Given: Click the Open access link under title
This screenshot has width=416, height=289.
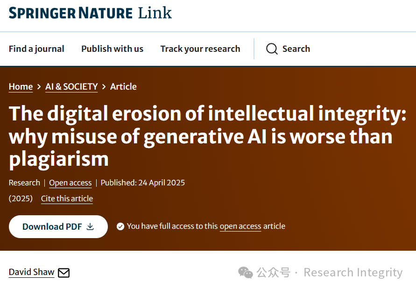Looking at the screenshot, I should [71, 183].
